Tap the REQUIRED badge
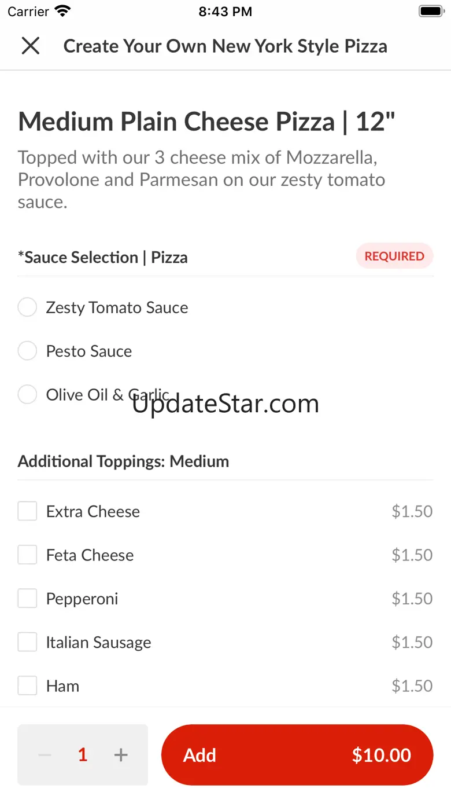 (394, 256)
